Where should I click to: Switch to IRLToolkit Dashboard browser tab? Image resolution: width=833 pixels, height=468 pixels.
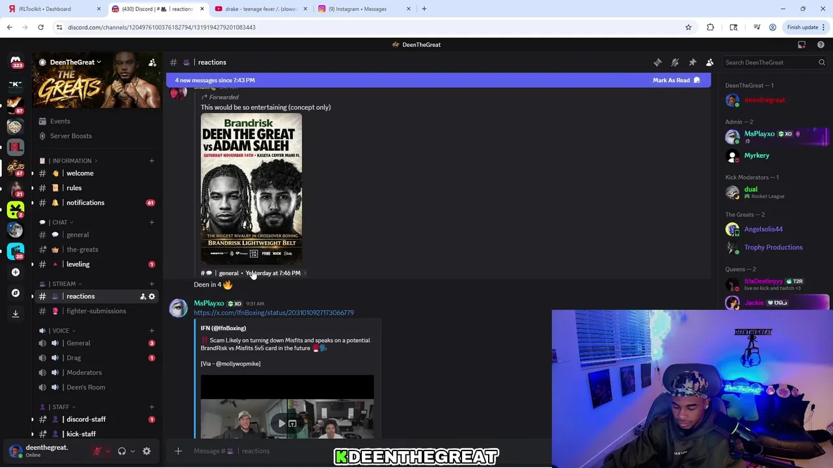(53, 9)
